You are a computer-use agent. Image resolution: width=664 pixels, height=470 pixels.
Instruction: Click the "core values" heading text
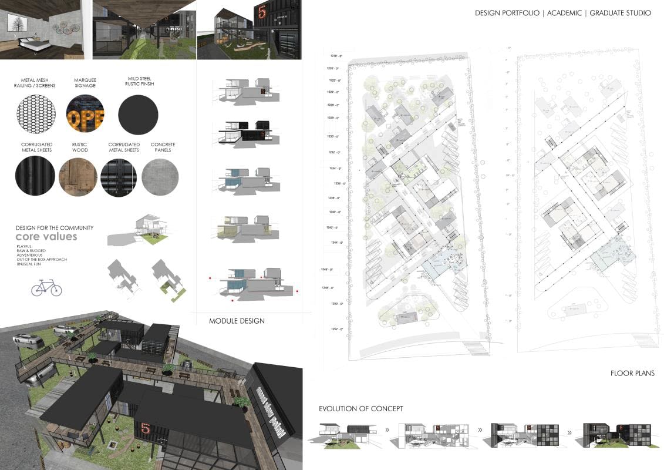click(46, 237)
